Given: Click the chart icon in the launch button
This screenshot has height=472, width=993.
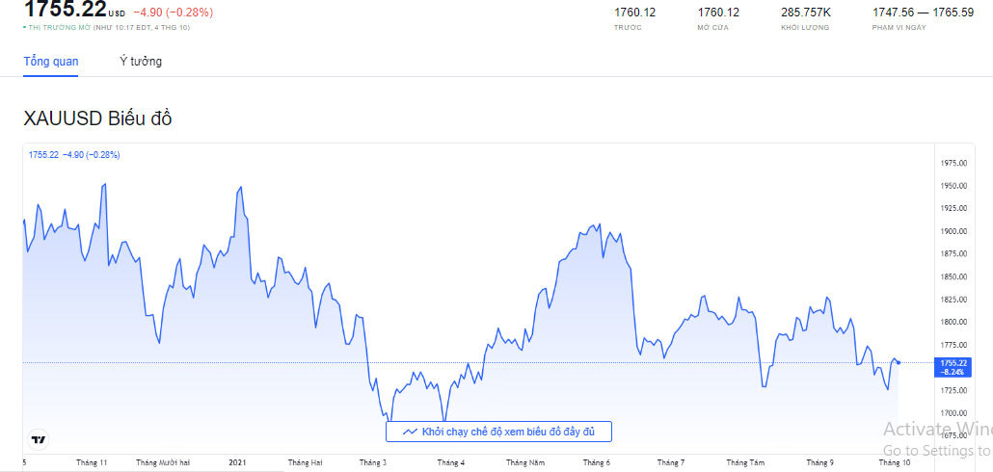Looking at the screenshot, I should [410, 432].
